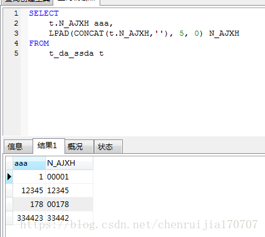
Task: Select the aaa cell containing 1
Action: click(x=29, y=177)
